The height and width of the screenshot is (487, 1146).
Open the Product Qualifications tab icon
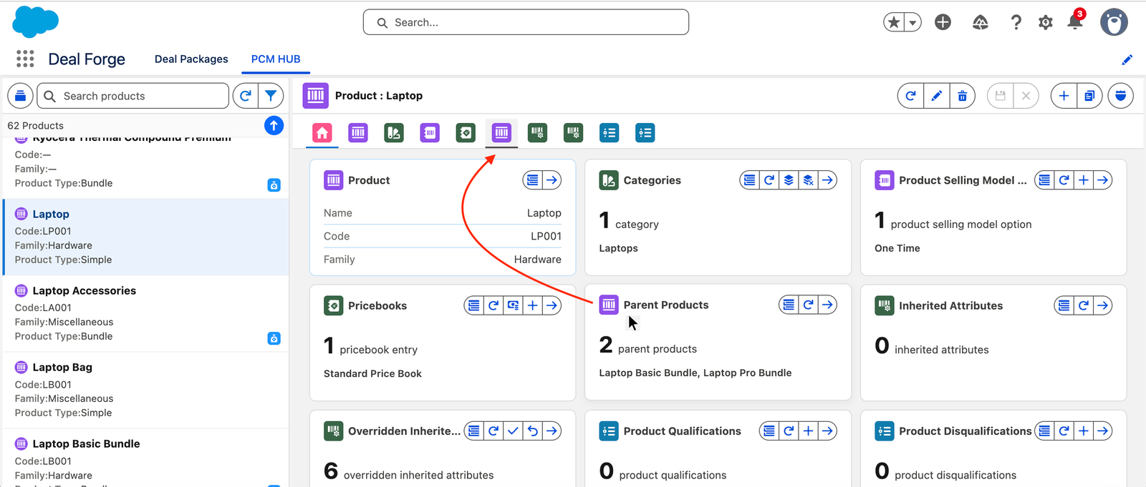pos(610,132)
